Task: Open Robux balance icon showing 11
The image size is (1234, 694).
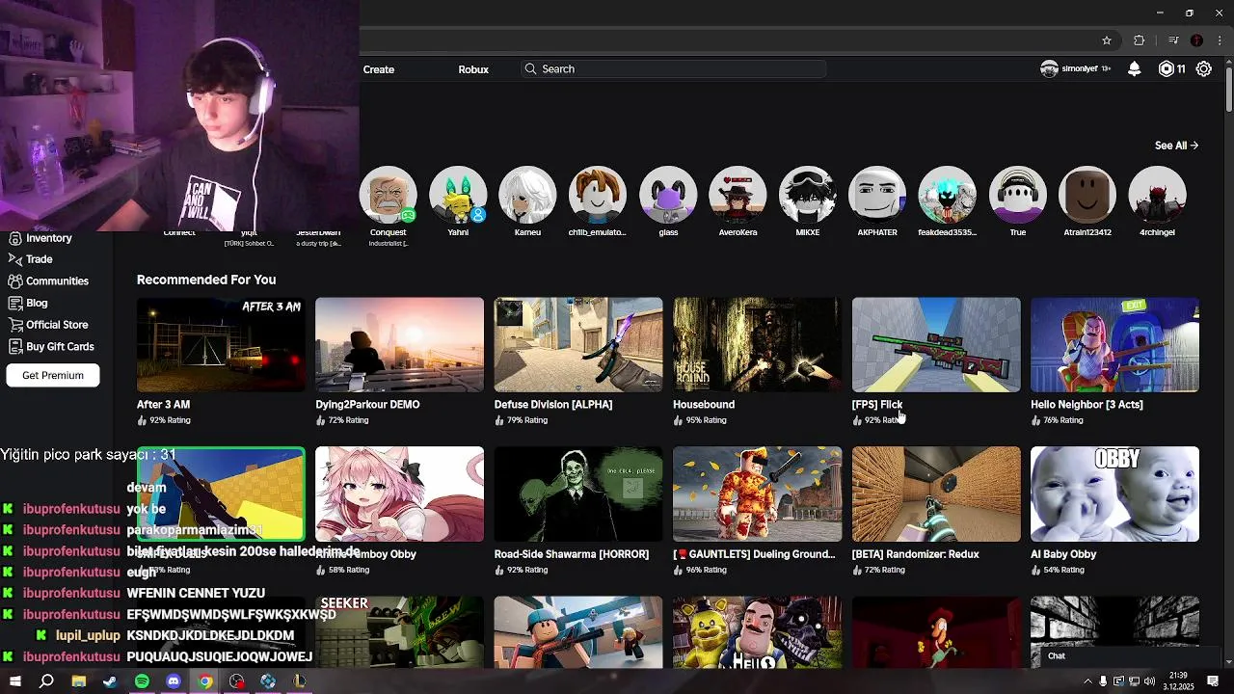Action: pos(1167,69)
